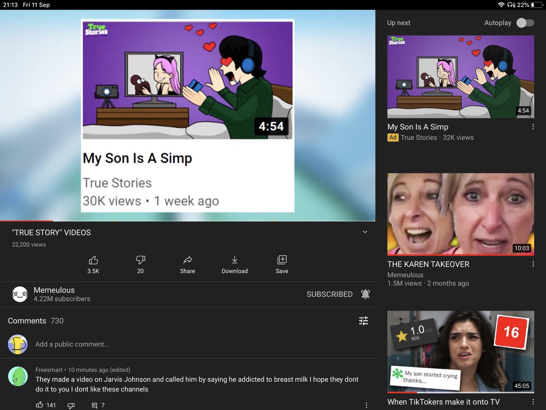Image resolution: width=546 pixels, height=410 pixels.
Task: Toggle the notification bell for Memeulous
Action: [x=365, y=294]
